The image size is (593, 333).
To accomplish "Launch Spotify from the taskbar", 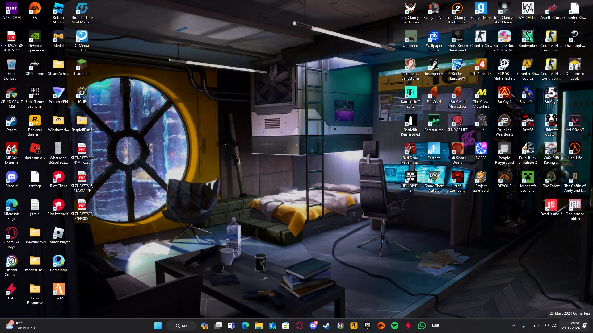I will [395, 326].
